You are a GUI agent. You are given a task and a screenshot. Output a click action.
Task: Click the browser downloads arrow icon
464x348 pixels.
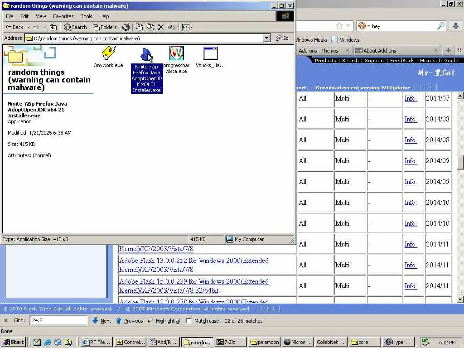click(456, 26)
